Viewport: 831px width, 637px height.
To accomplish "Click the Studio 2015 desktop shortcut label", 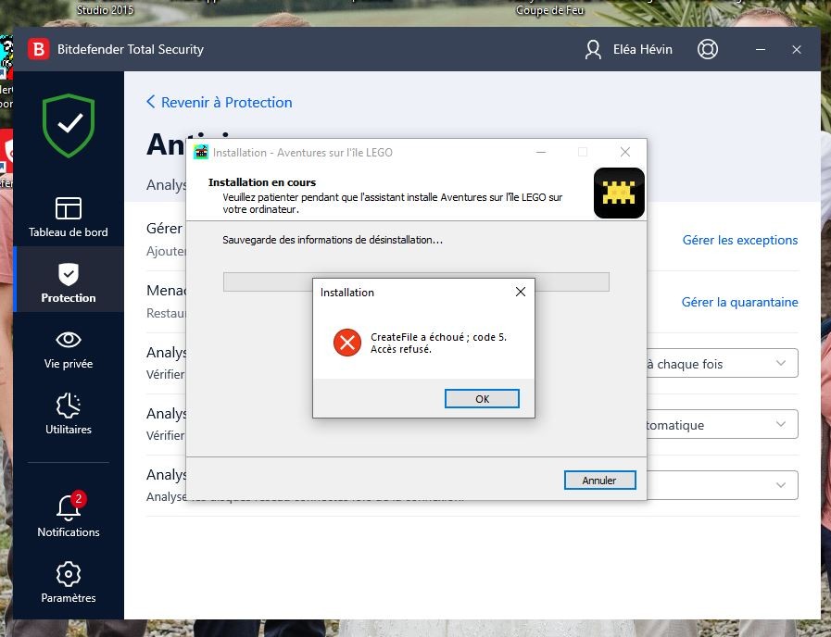I will click(105, 9).
